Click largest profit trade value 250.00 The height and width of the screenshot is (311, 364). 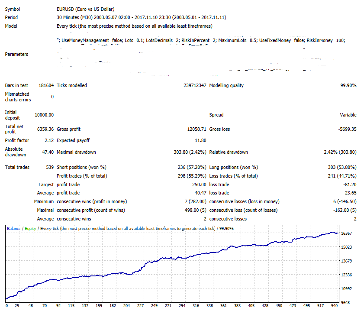(x=199, y=185)
